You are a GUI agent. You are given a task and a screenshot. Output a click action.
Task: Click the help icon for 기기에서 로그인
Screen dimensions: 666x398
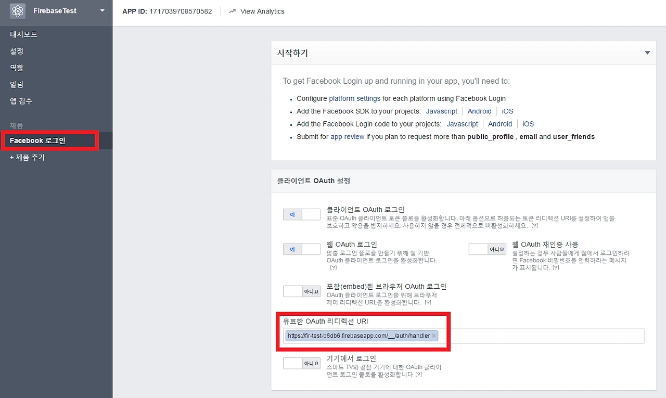coord(418,374)
